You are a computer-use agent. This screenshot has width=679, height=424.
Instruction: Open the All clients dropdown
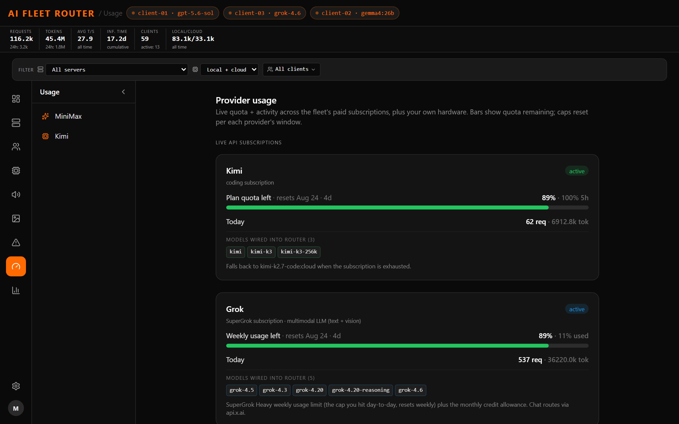(292, 70)
